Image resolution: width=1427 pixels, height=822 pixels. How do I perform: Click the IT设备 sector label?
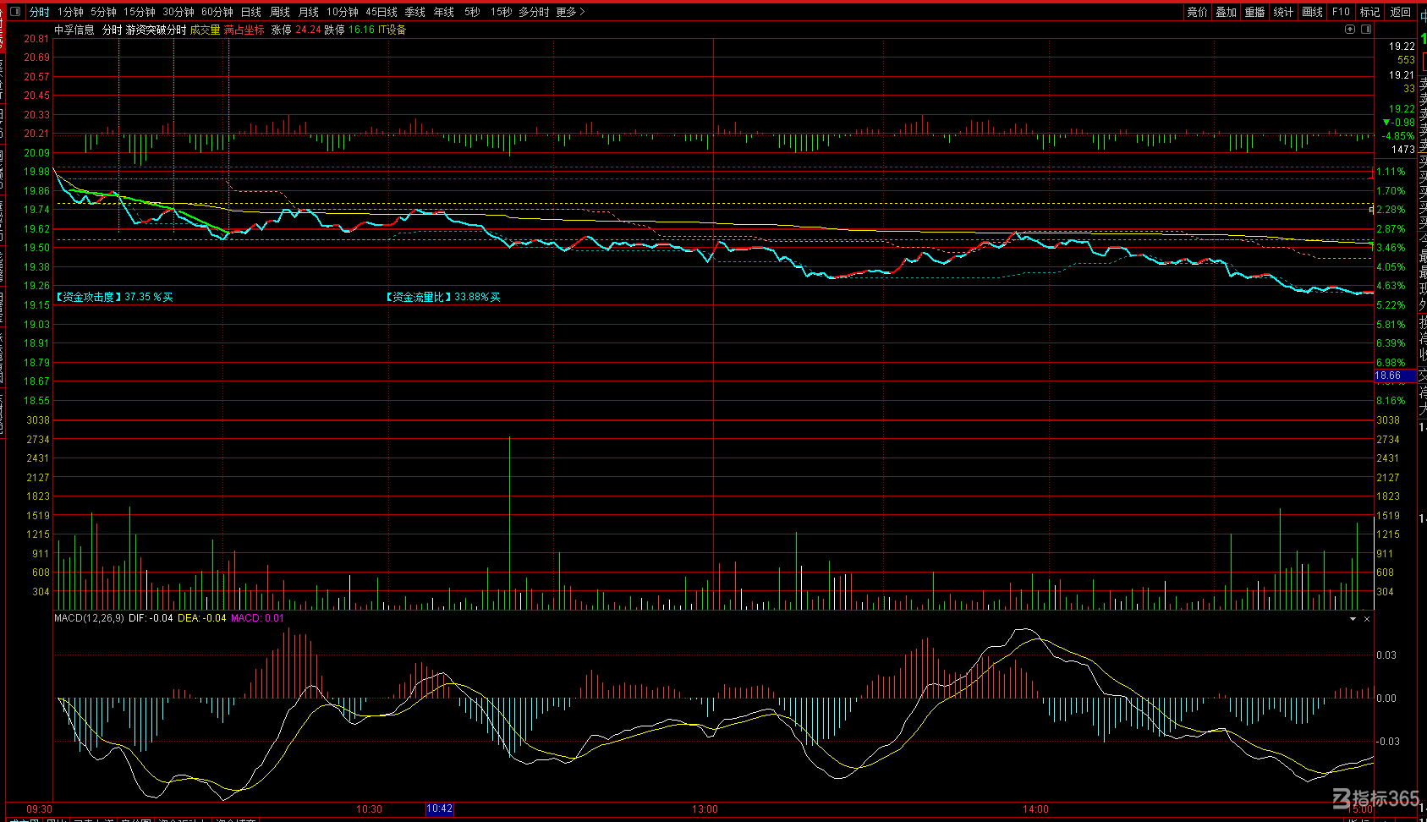(392, 30)
